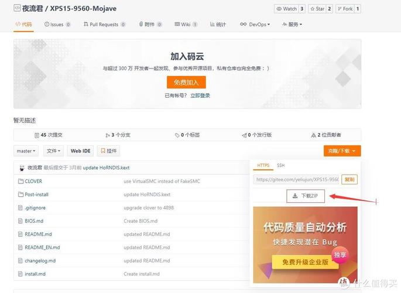Viewport: 401px width, 293px height.
Task: Click the 复制 copy button
Action: [x=349, y=180]
